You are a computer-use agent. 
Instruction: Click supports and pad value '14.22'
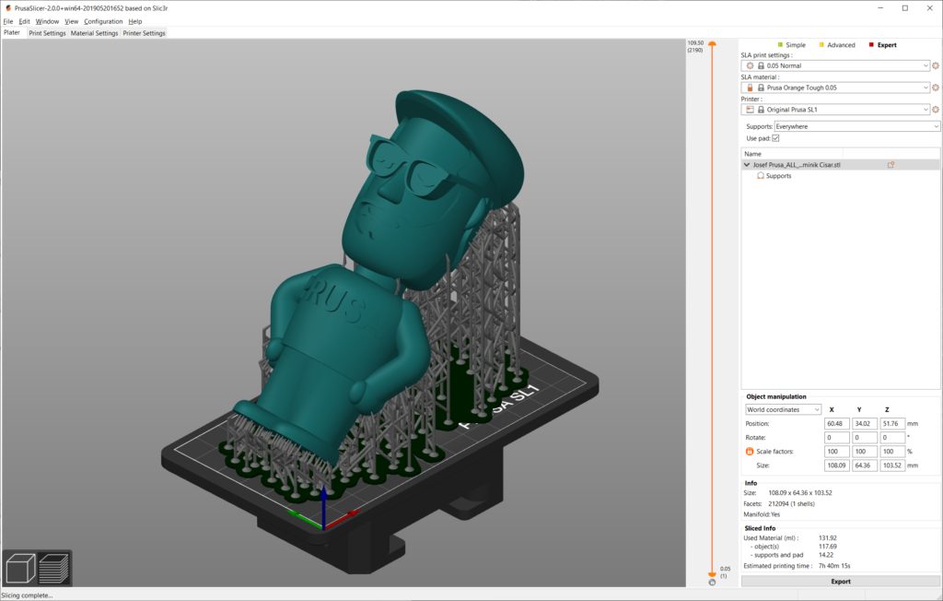pyautogui.click(x=826, y=555)
